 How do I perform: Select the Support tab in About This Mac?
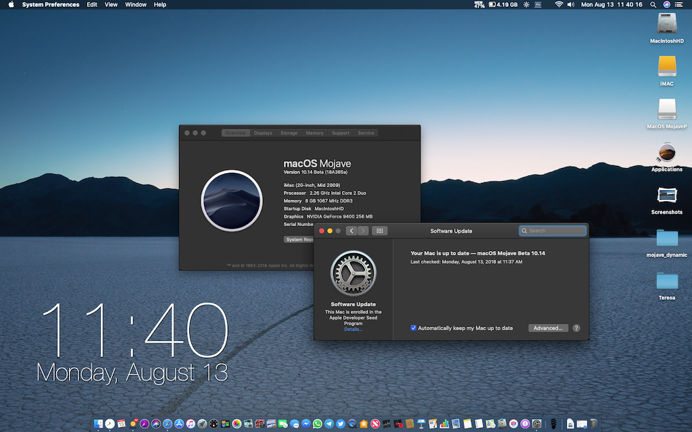(341, 133)
